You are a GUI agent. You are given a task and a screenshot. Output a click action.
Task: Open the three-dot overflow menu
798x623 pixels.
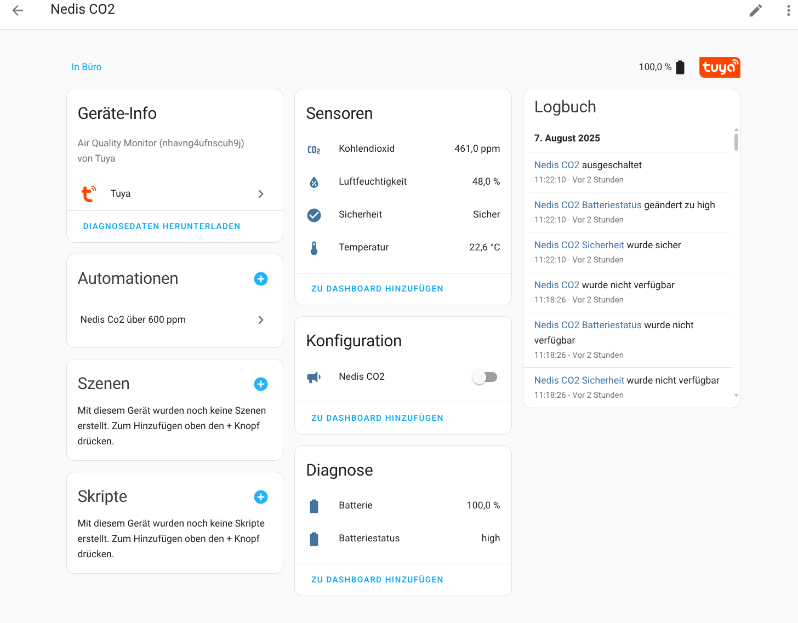pyautogui.click(x=789, y=10)
